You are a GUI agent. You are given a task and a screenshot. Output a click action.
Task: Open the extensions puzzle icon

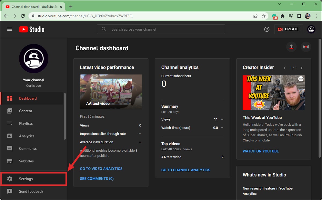point(283,16)
